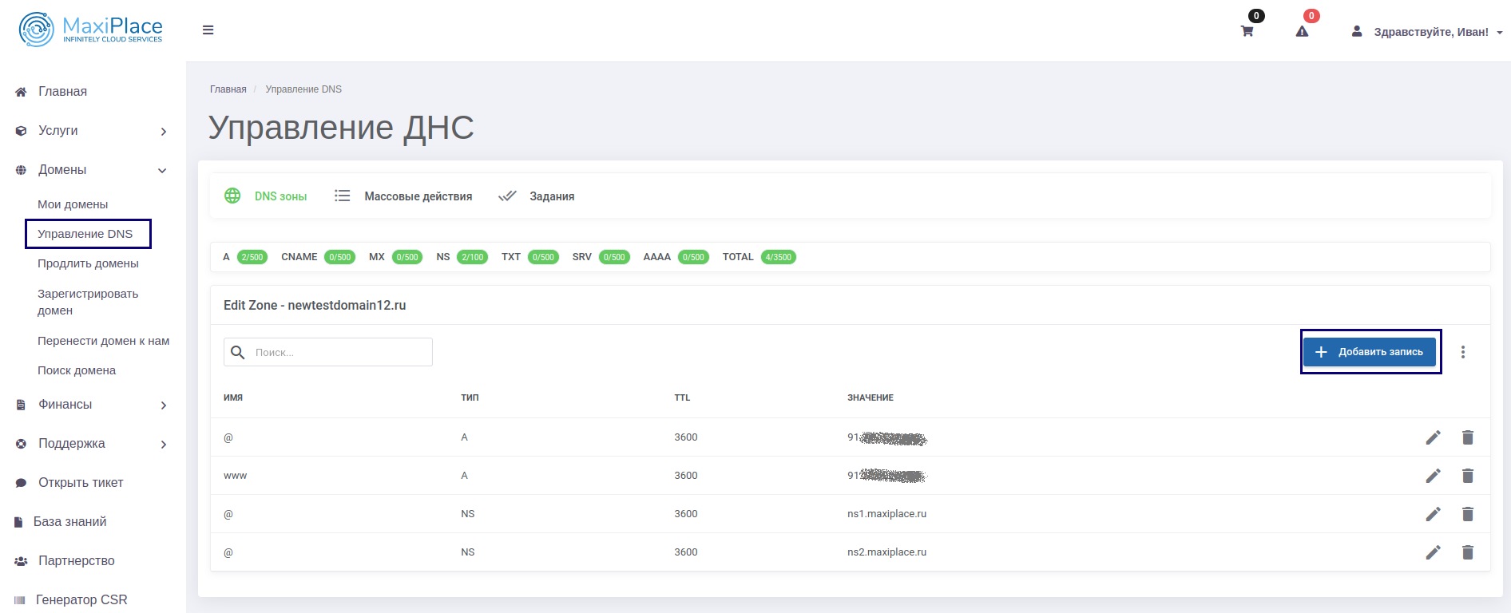Open Главная in the sidebar
The image size is (1511, 613).
pyautogui.click(x=62, y=91)
